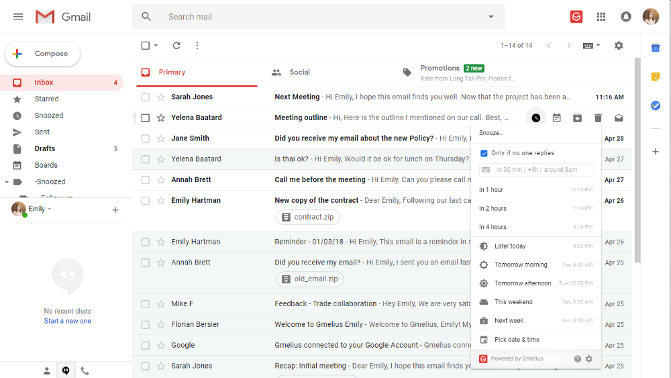671x378 pixels.
Task: Star the Sarah Jones Next Meeting email
Action: (x=161, y=97)
